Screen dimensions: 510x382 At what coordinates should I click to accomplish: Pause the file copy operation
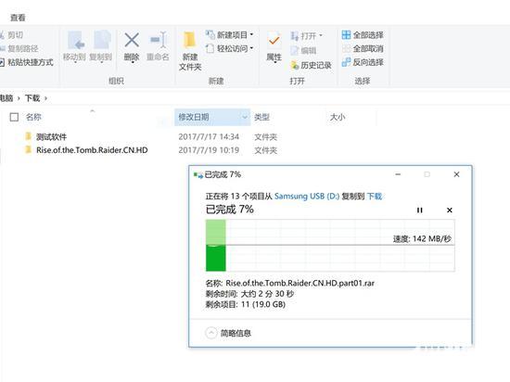click(x=419, y=210)
